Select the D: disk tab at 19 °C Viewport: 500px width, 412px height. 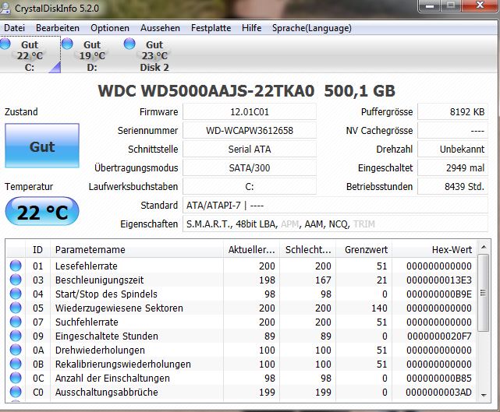[x=92, y=55]
